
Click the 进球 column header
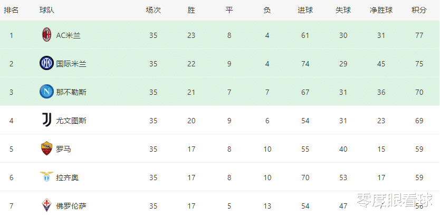[305, 11]
